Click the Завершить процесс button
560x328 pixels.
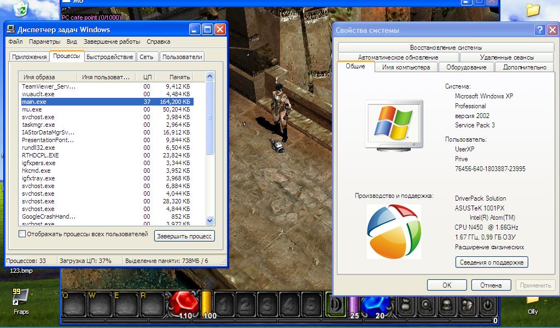184,236
